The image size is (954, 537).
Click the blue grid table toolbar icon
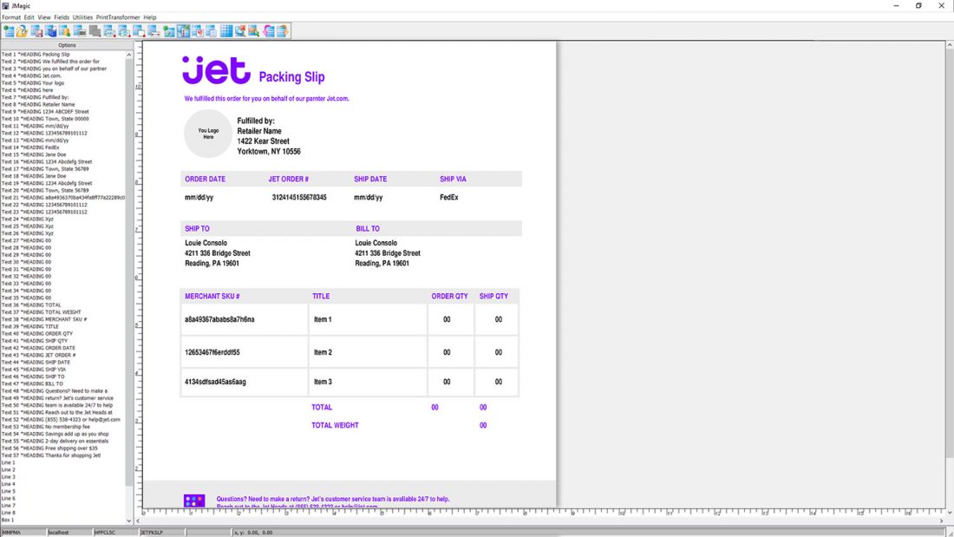(x=225, y=30)
